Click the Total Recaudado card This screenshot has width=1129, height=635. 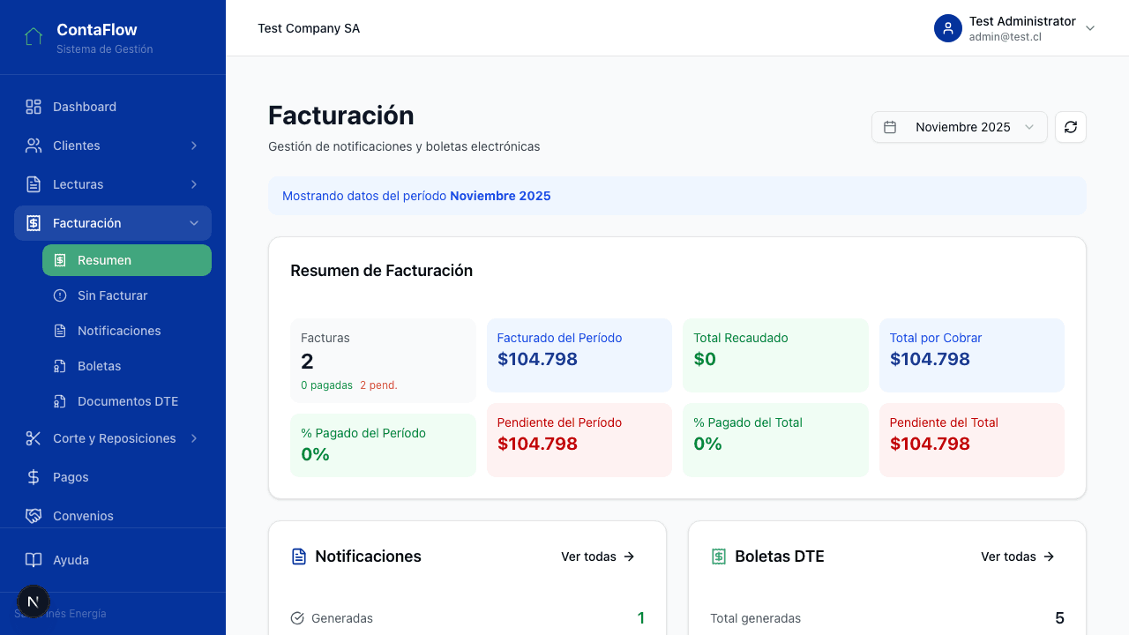tap(775, 355)
